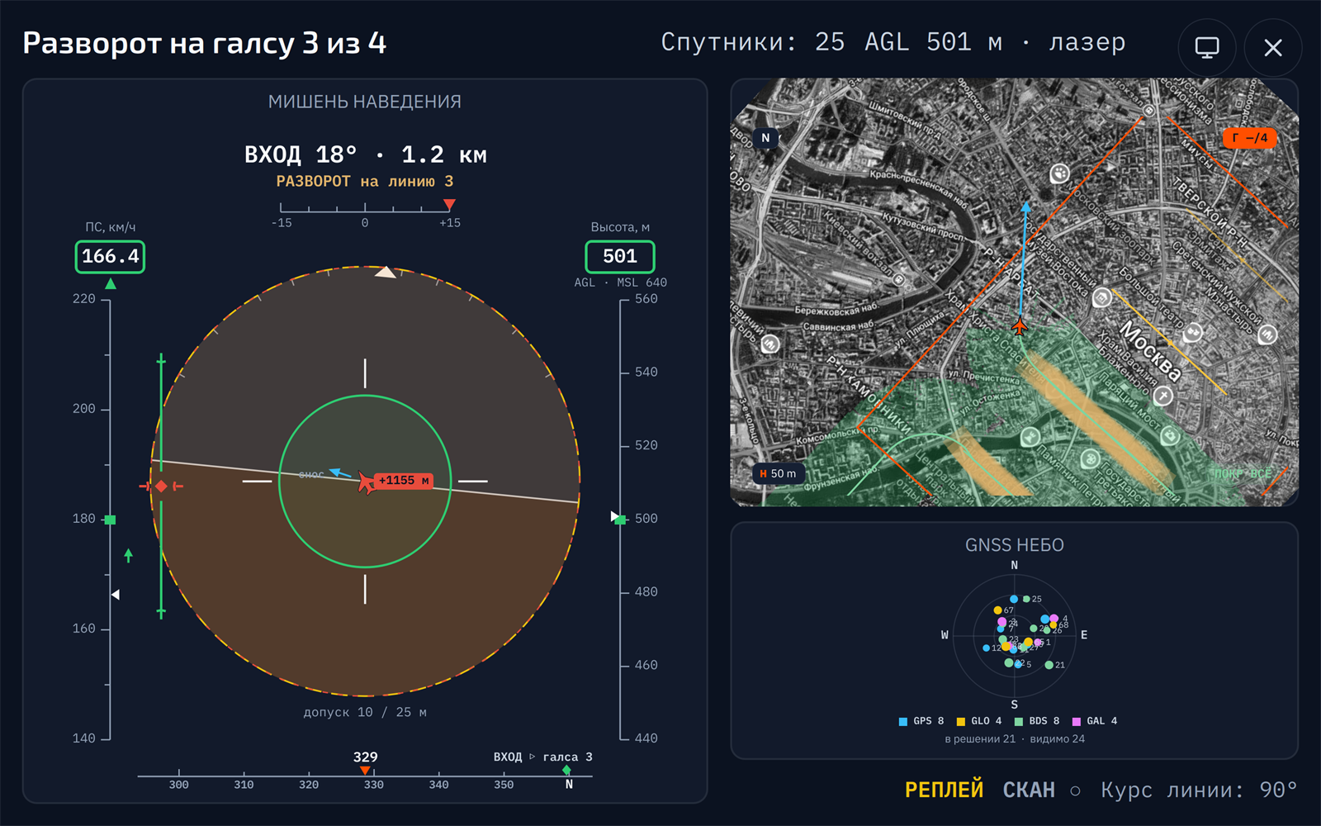Select the AGL · MSL 640 readout
Viewport: 1321px width, 826px height.
[x=621, y=282]
